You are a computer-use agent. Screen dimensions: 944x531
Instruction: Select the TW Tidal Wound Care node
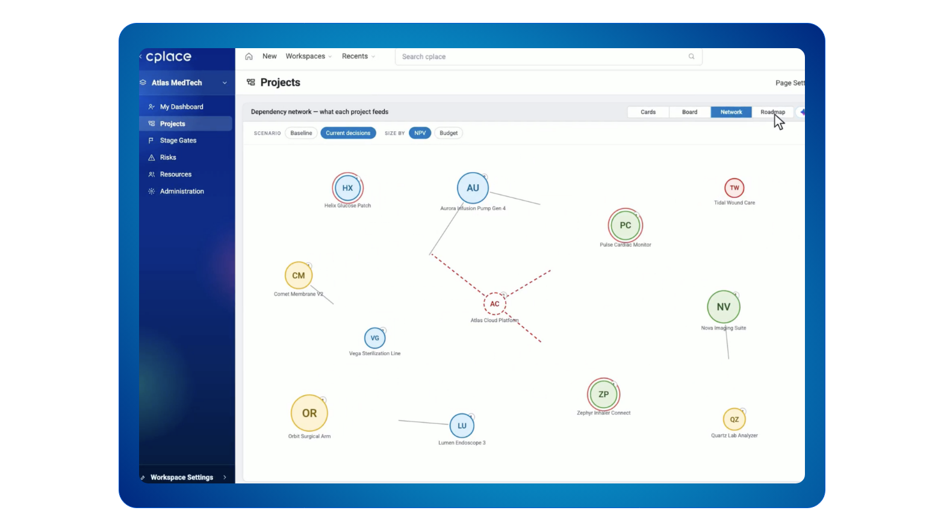click(734, 188)
